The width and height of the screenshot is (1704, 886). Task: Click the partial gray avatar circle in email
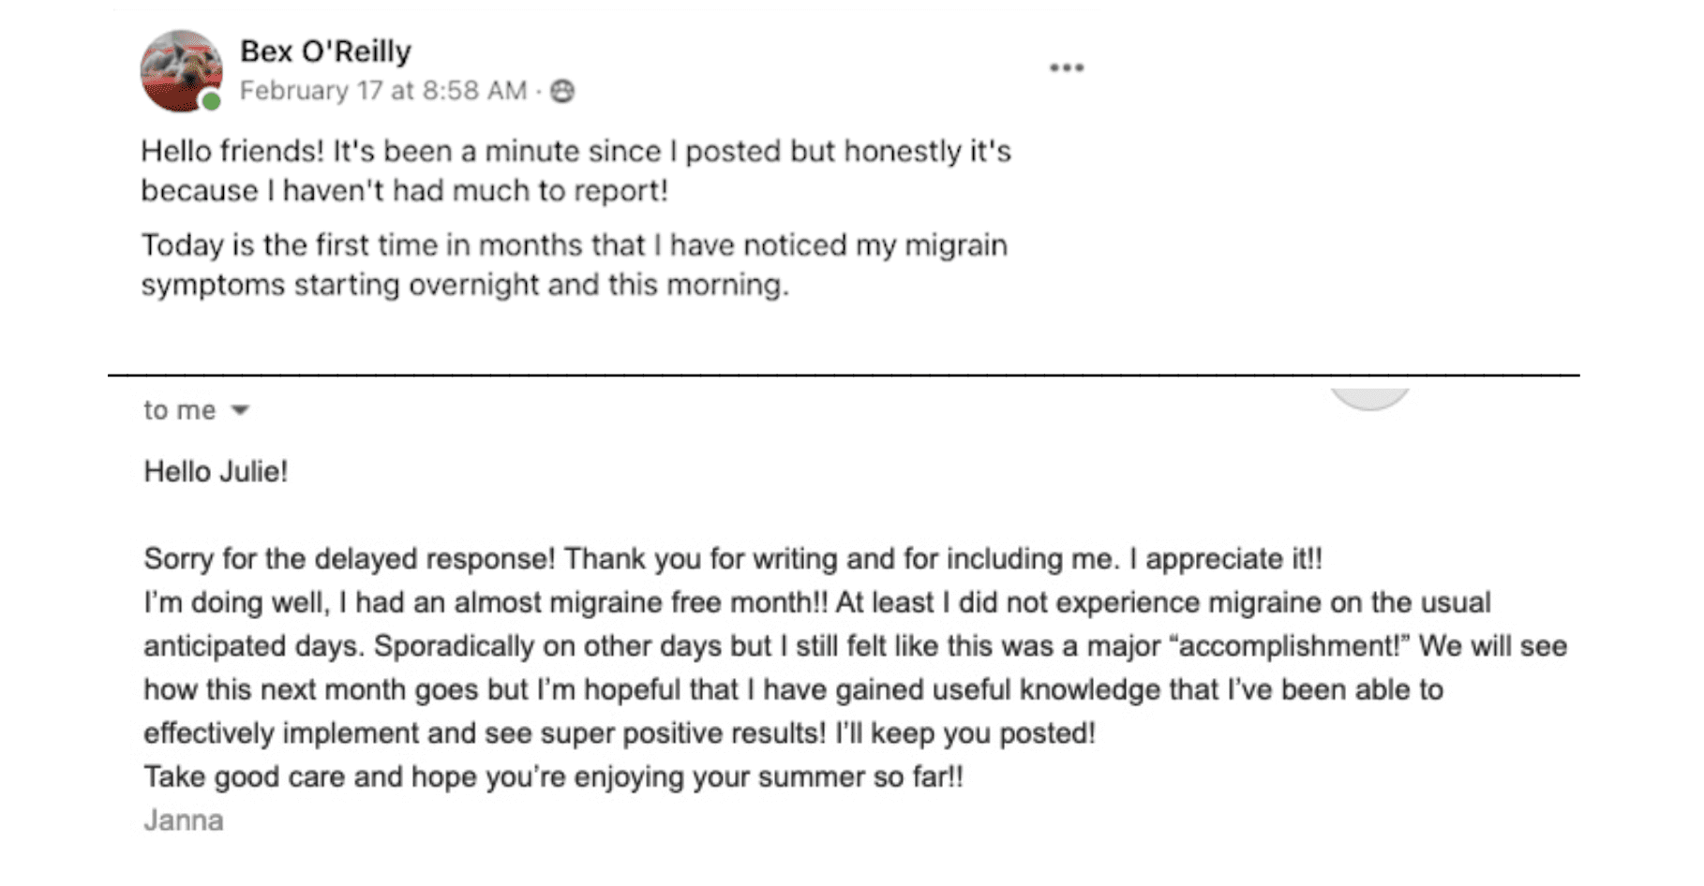tap(1369, 399)
